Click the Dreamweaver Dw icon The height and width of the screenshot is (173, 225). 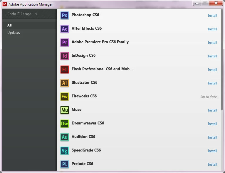65,124
